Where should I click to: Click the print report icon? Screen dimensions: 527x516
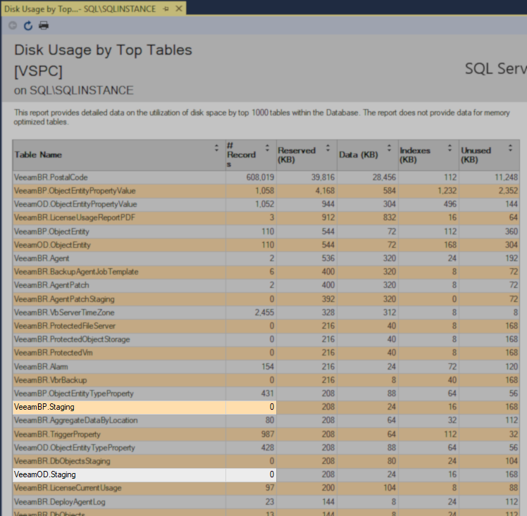(x=44, y=25)
